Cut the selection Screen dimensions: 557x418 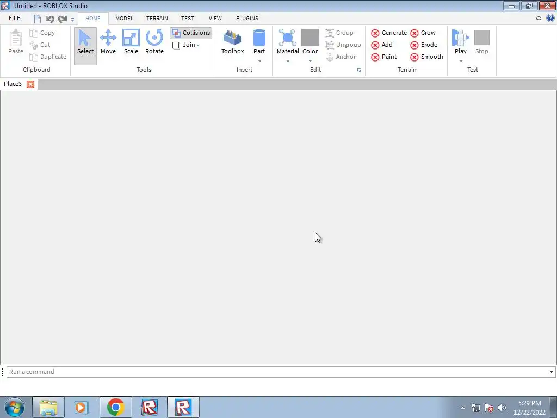pyautogui.click(x=40, y=45)
